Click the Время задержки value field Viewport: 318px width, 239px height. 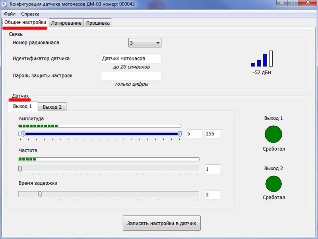click(213, 195)
